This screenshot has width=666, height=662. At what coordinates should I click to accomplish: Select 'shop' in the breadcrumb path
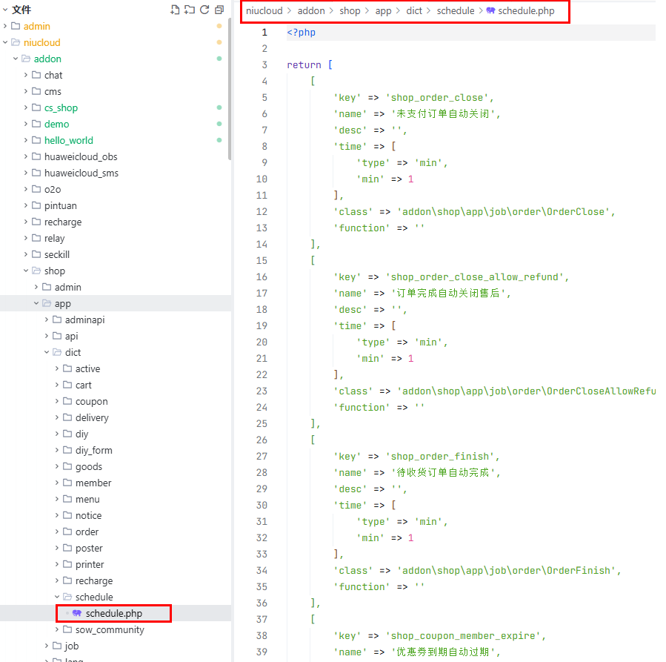350,11
